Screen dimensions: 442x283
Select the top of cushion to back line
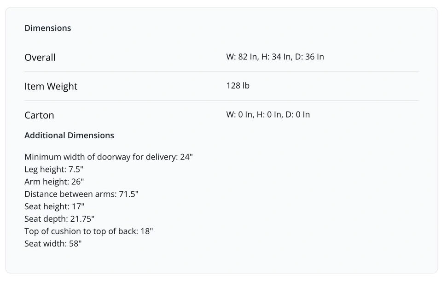click(x=88, y=231)
